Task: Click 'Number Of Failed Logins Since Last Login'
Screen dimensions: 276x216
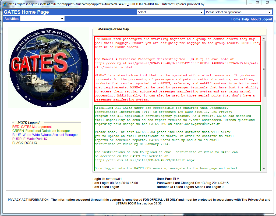Action: (x=189, y=187)
